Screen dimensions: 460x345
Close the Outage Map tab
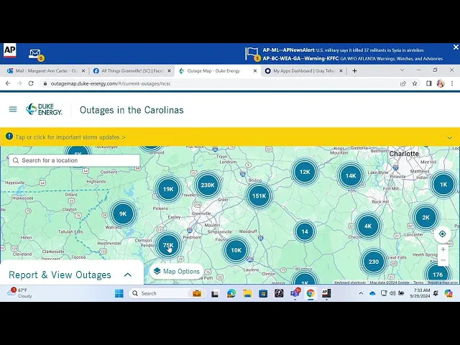[255, 71]
